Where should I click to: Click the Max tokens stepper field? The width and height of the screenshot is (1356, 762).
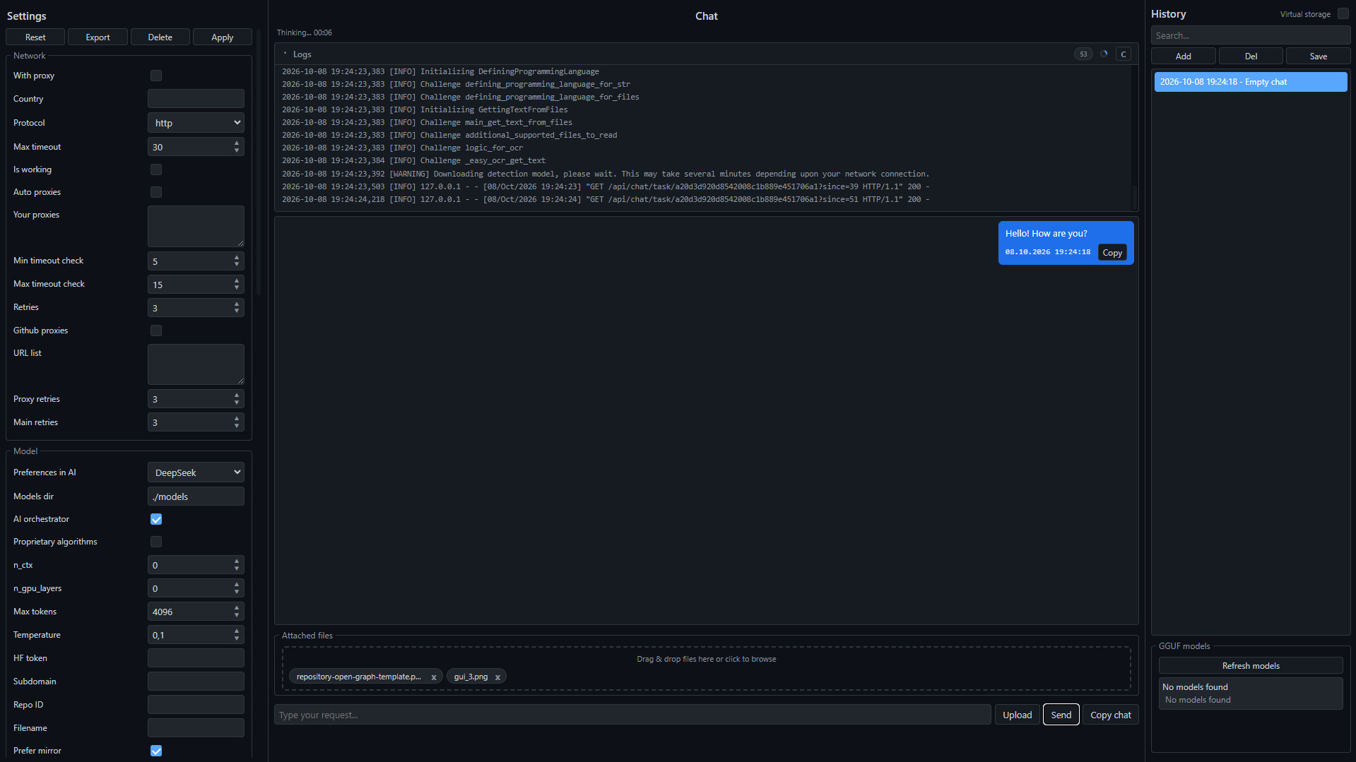(196, 612)
